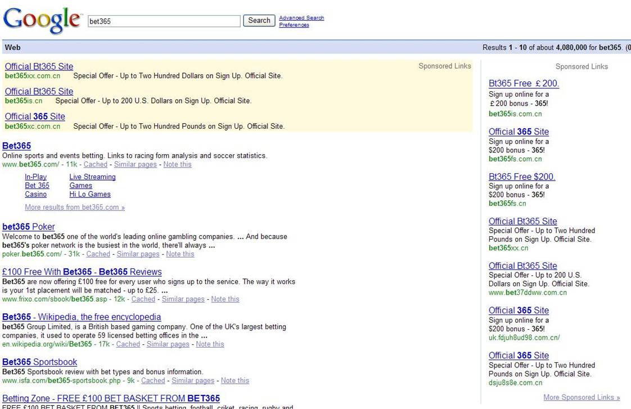Click the green URL text bet365fs.com.cn
Screen dimensions: 631x409
click(515, 159)
